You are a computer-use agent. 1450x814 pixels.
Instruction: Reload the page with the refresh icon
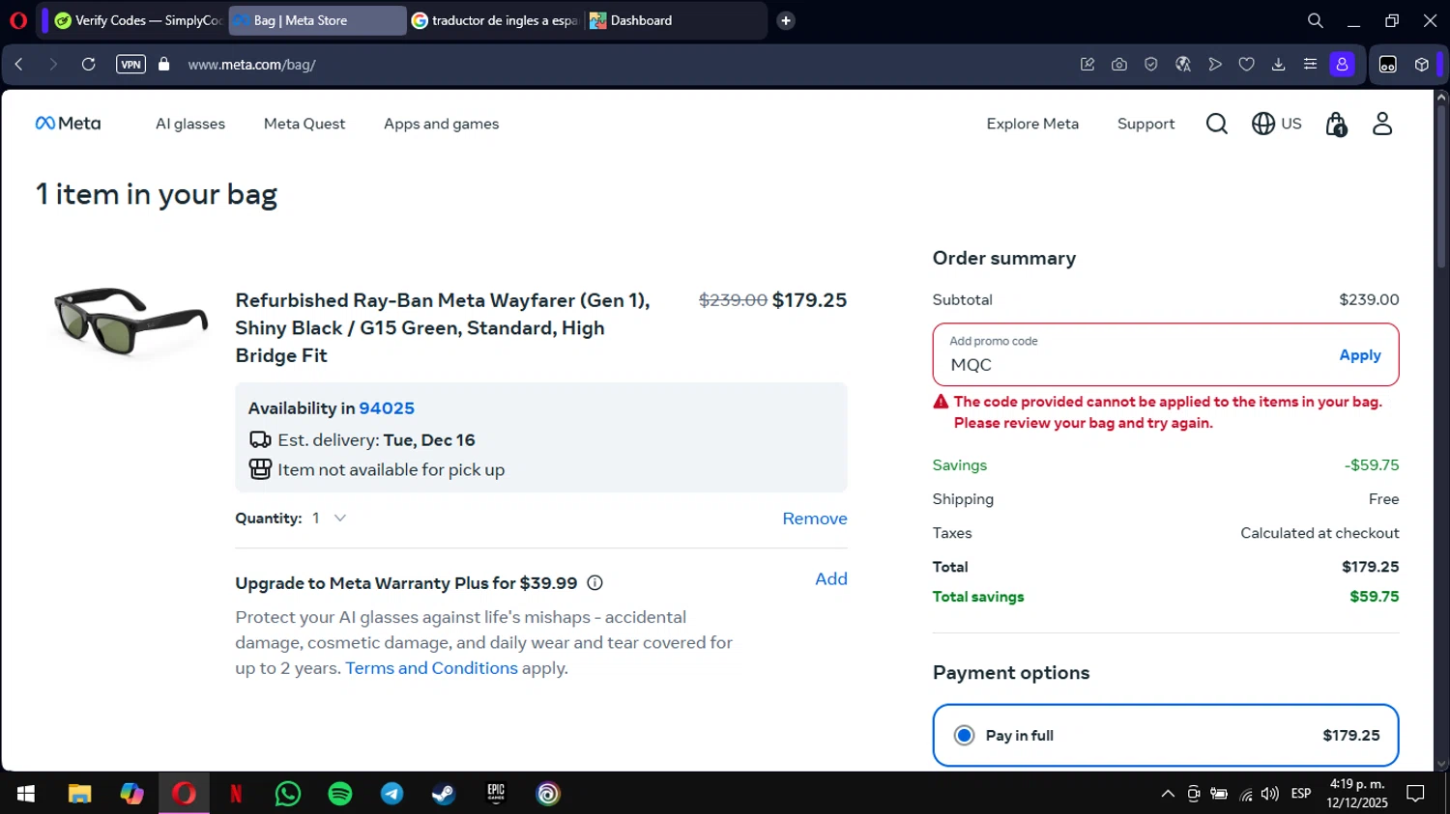[88, 65]
